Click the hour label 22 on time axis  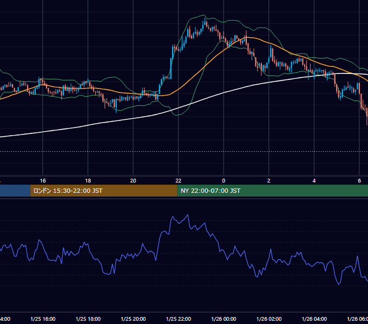179,181
